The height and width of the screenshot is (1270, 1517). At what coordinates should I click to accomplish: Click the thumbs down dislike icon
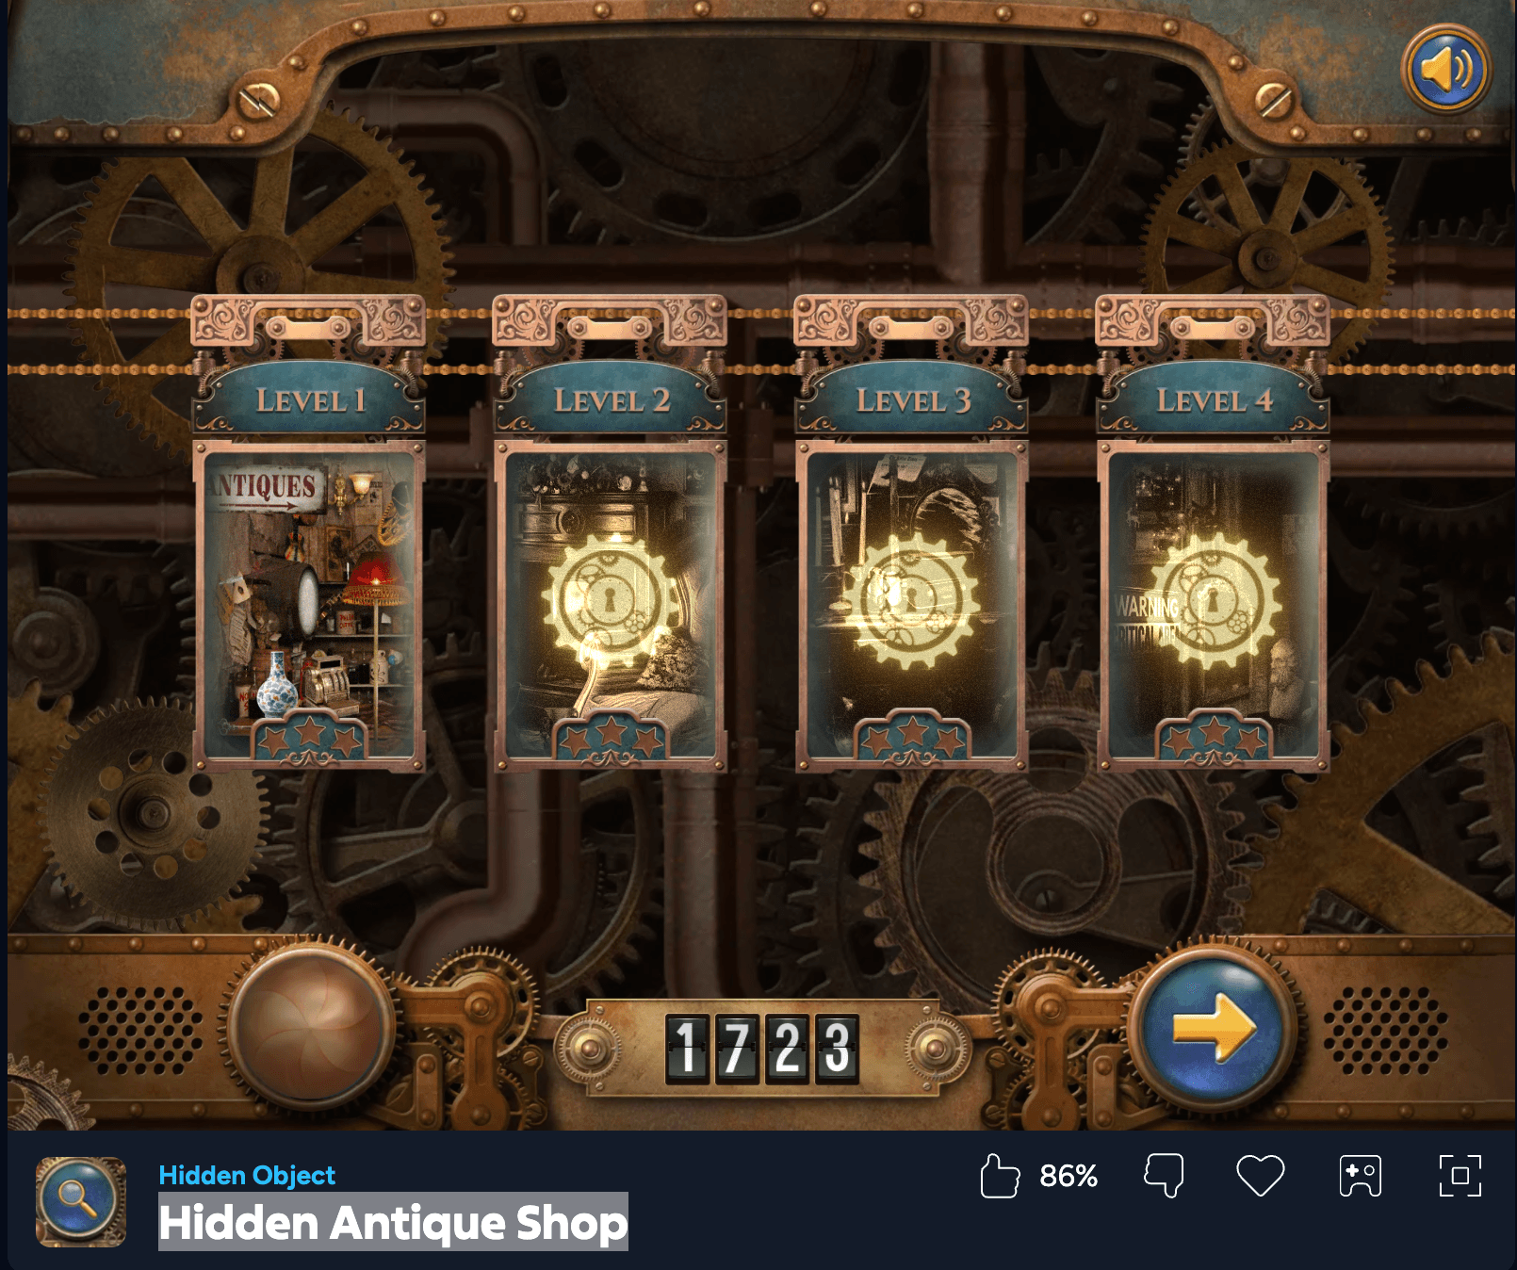(1165, 1176)
